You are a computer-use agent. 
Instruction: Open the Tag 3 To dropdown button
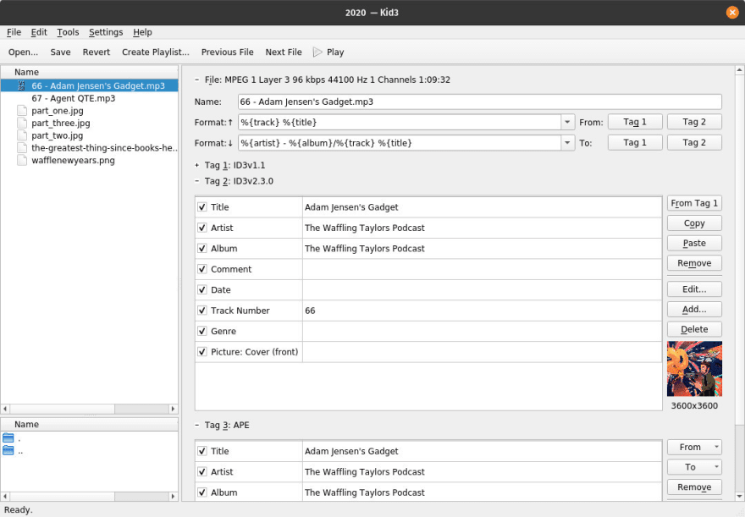694,467
